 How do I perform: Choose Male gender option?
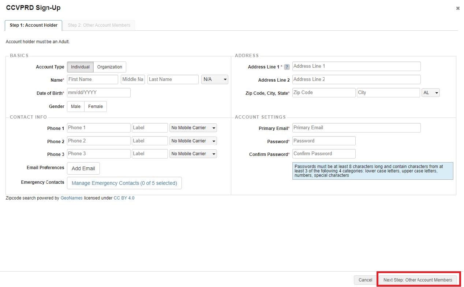[x=76, y=107]
